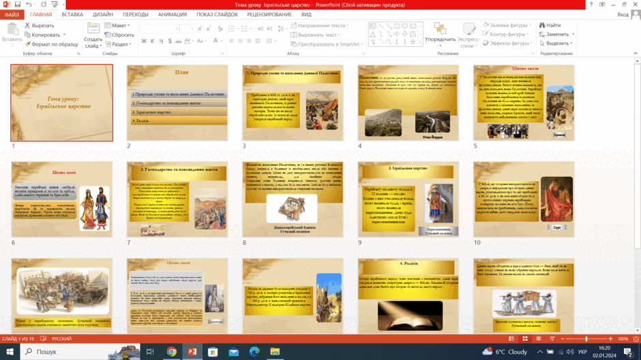Click fit slide to window icon
641x360 pixels.
[636, 339]
